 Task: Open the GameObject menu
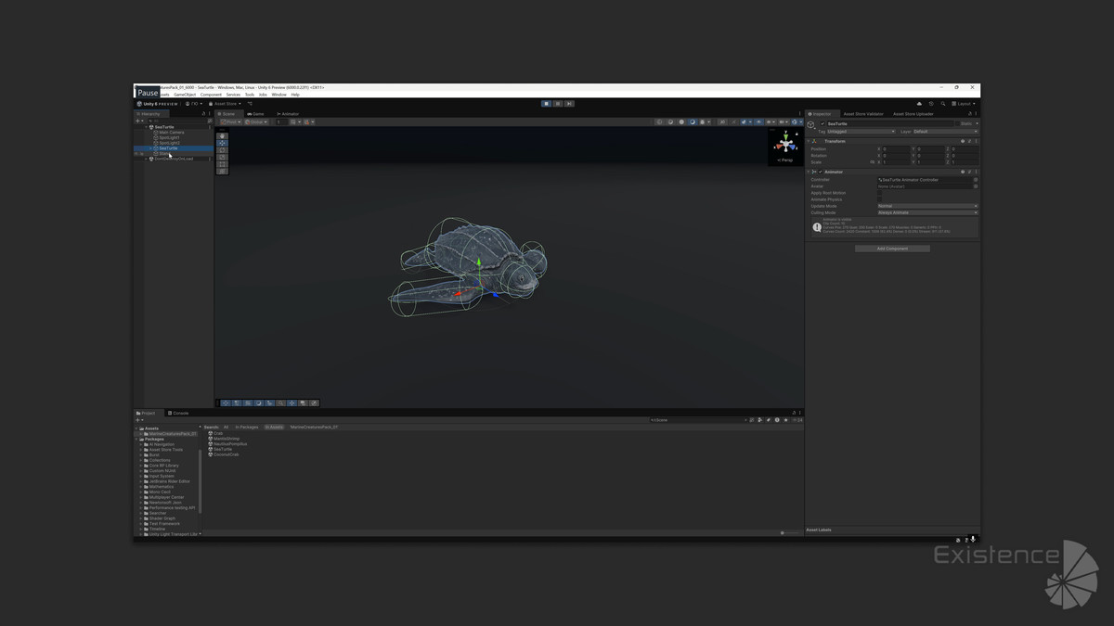[x=185, y=95]
